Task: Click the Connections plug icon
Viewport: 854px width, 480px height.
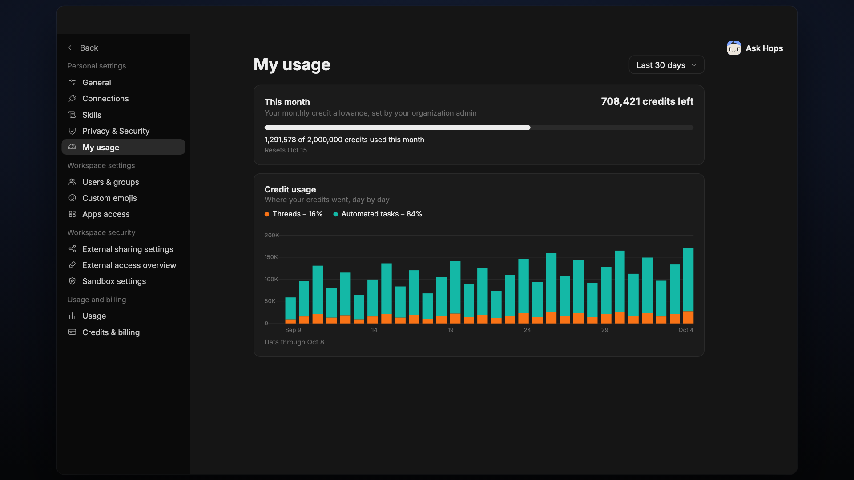Action: (x=72, y=99)
